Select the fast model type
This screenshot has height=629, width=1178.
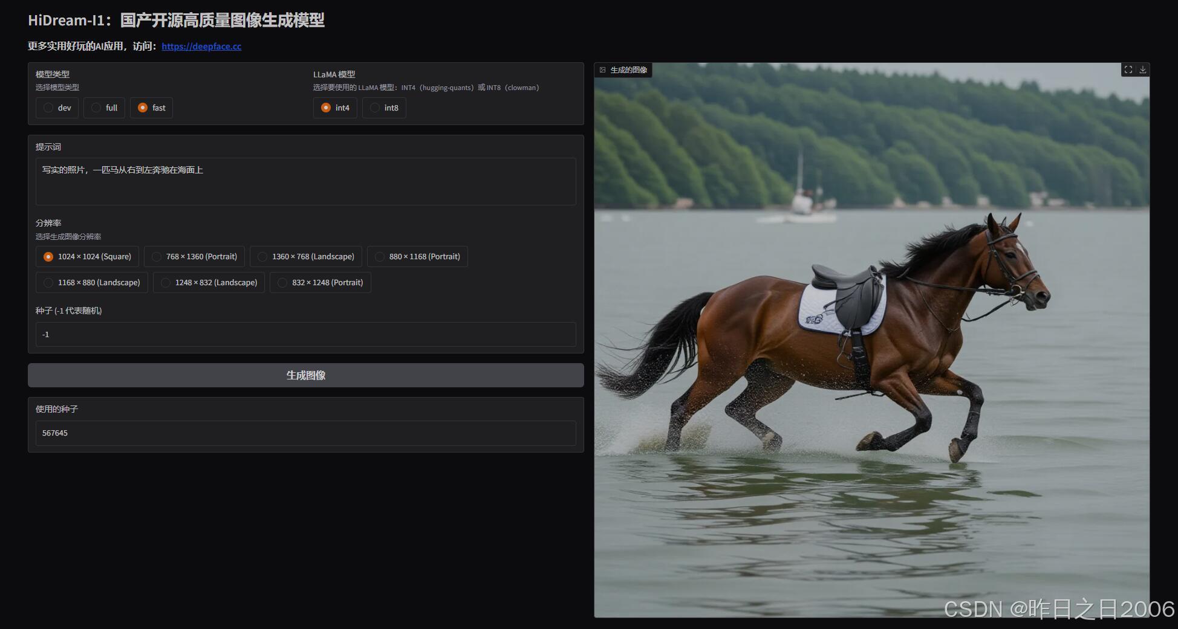(x=151, y=108)
